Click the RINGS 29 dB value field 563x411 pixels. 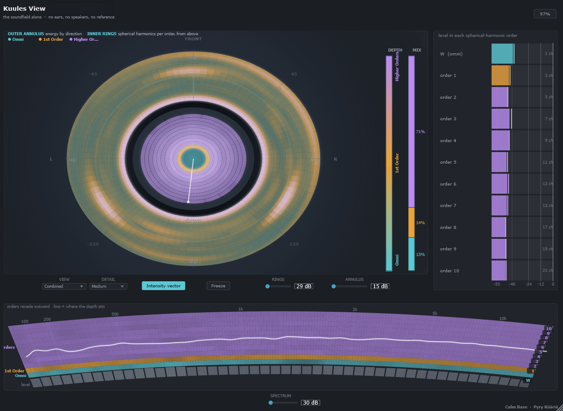(304, 286)
